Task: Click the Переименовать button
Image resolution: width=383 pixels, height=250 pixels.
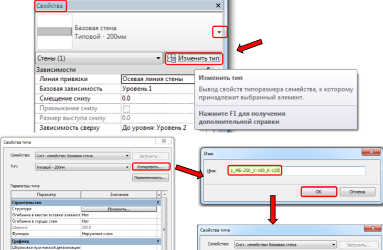Action: point(151,178)
